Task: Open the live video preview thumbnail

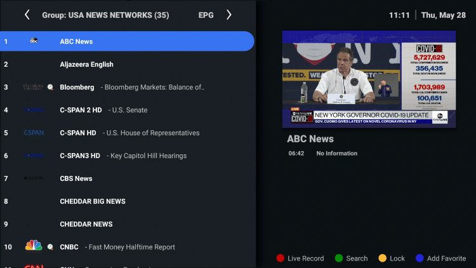Action: (x=369, y=79)
